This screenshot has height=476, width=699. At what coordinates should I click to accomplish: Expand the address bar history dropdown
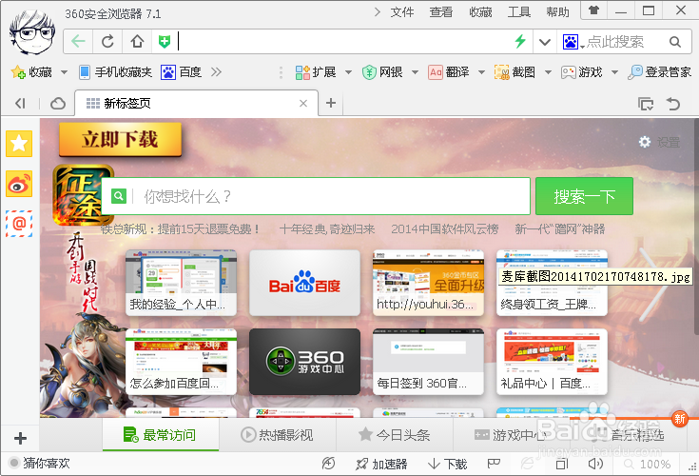point(544,43)
